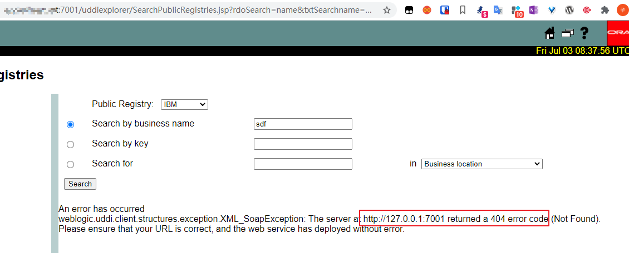
Task: Click the Search button
Action: point(80,184)
